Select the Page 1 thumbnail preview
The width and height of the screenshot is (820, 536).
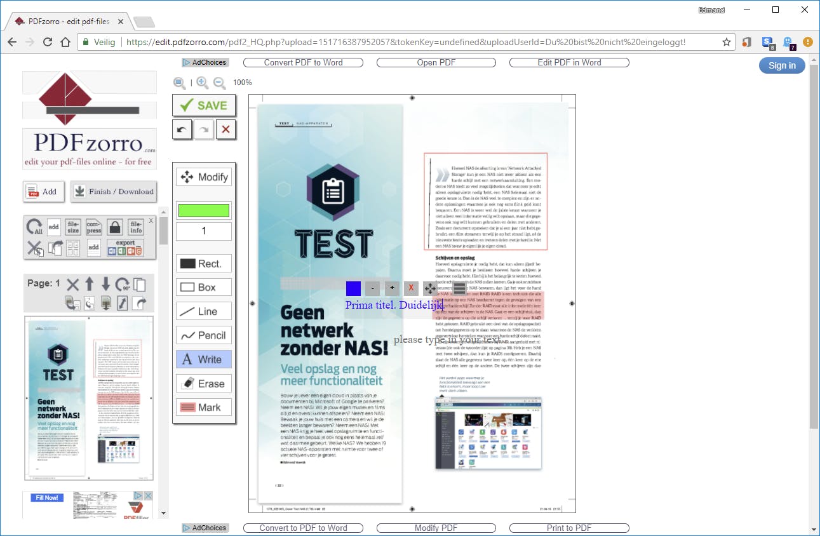(89, 398)
